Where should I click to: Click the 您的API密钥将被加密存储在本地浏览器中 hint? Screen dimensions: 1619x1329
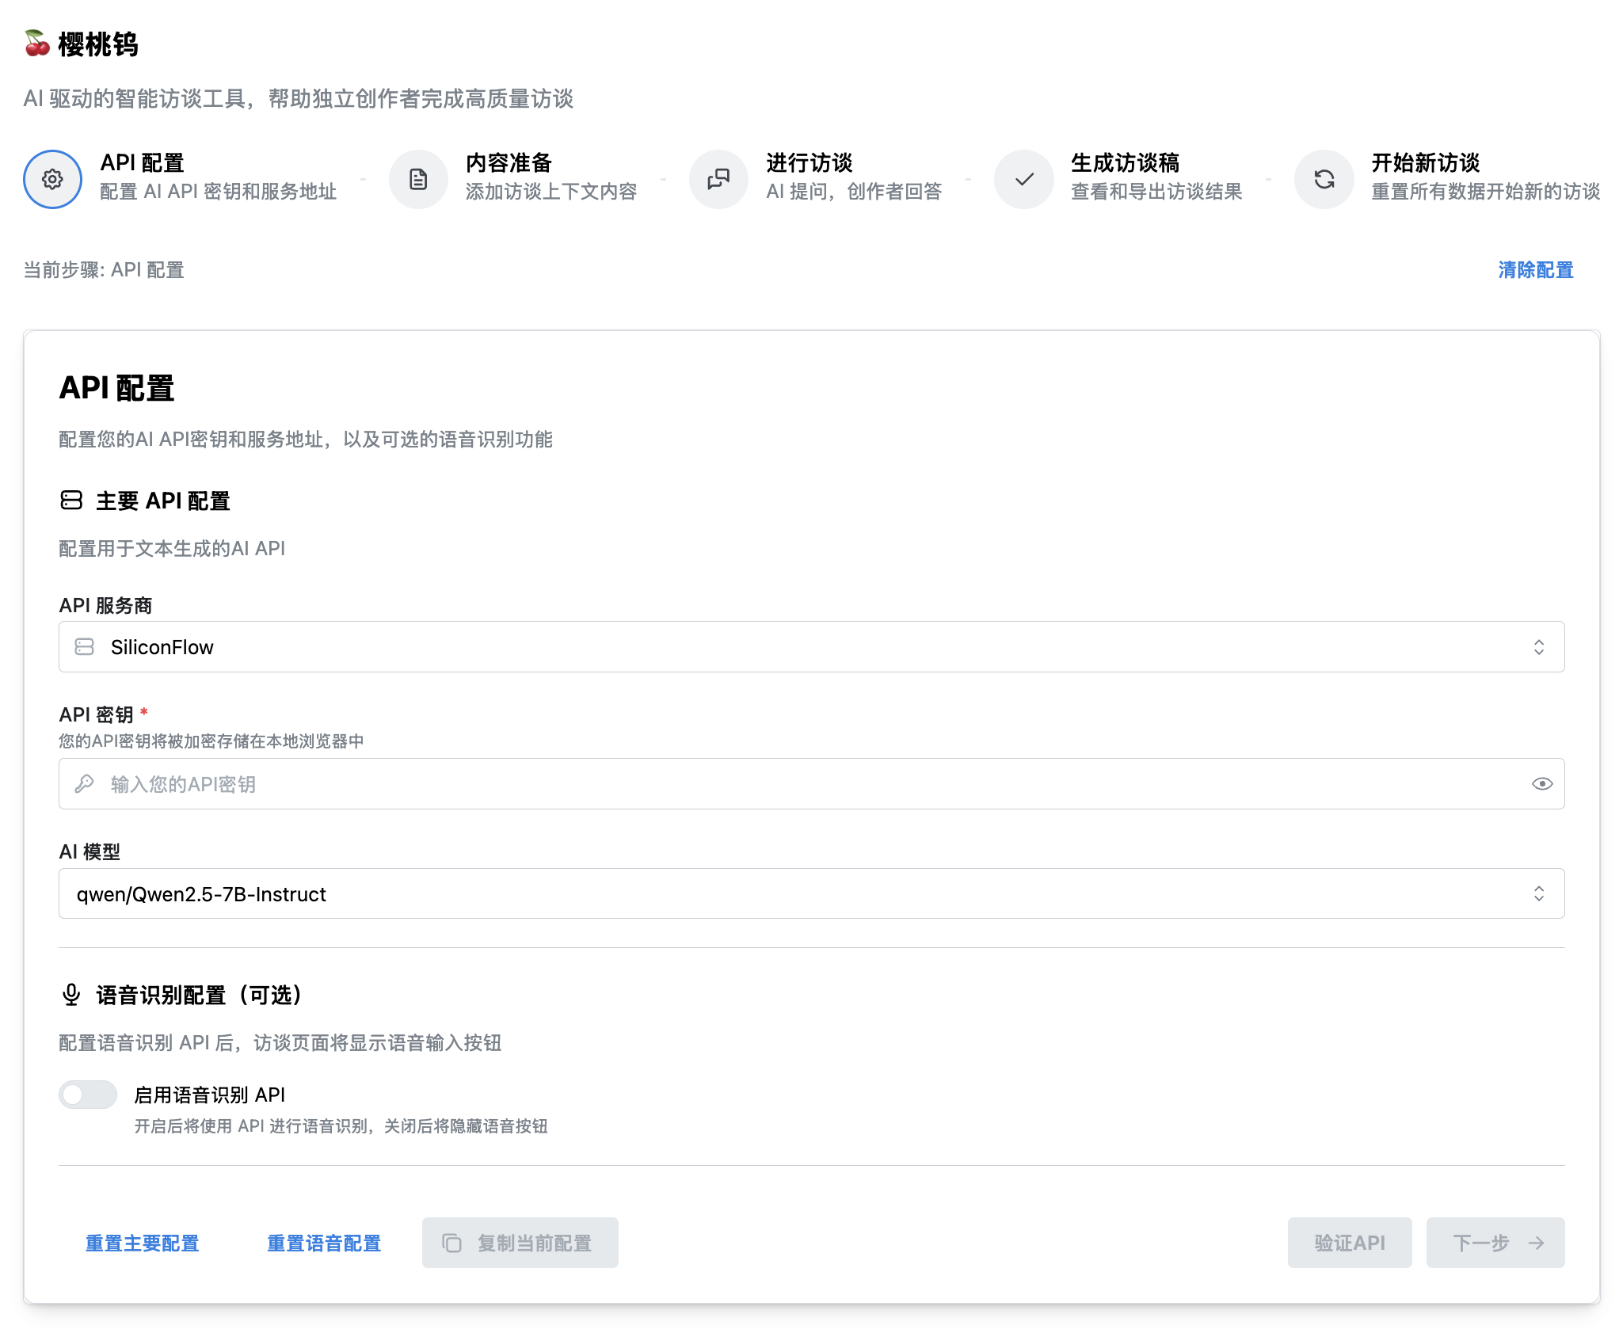(211, 741)
